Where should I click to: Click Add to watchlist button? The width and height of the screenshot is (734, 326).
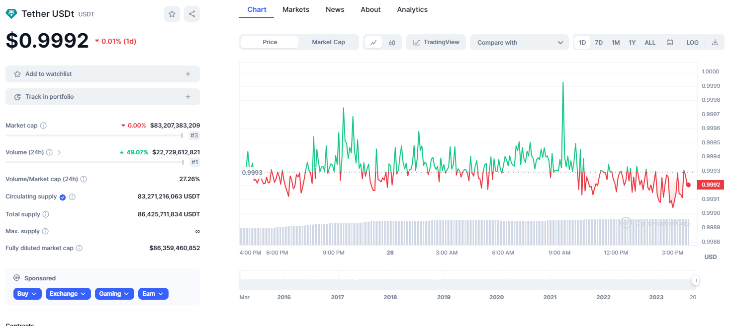(x=102, y=74)
